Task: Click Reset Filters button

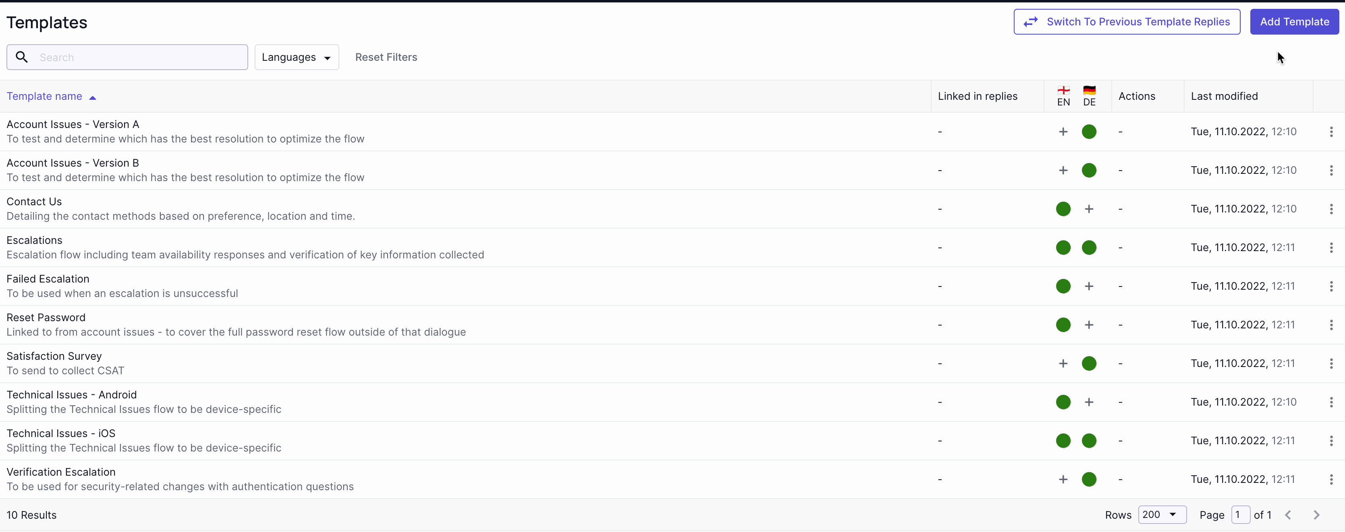Action: 386,57
